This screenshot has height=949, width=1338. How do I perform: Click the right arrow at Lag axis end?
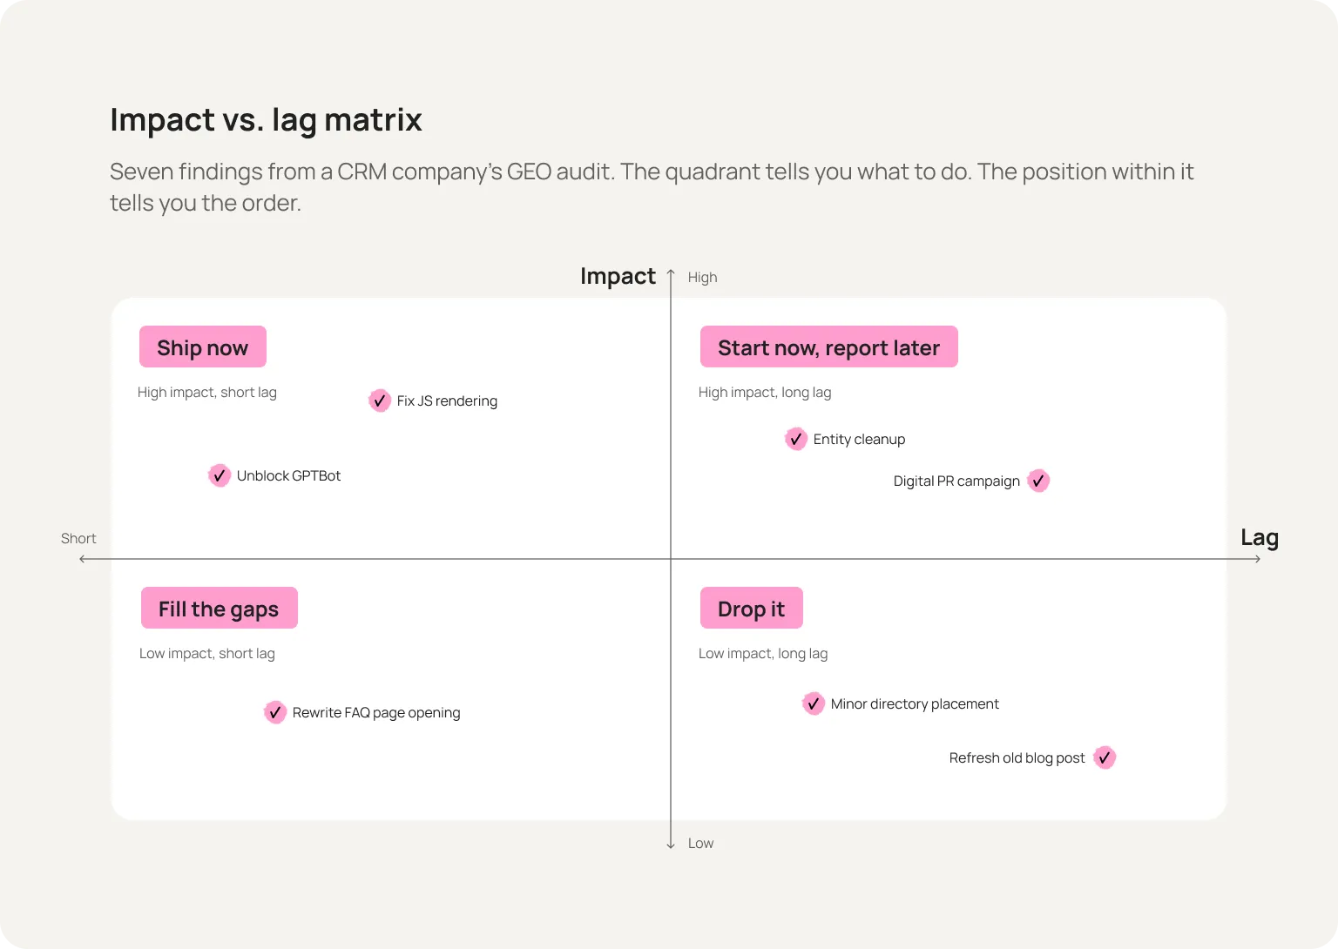(1257, 559)
